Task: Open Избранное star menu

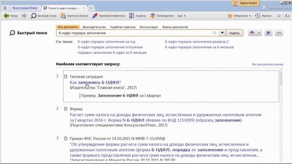Action: (x=239, y=16)
